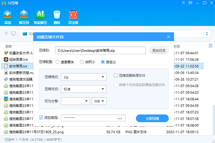Screen dimensions: 215x143
Task: Uncheck the 添加密码 checkbox
Action: click(x=41, y=117)
